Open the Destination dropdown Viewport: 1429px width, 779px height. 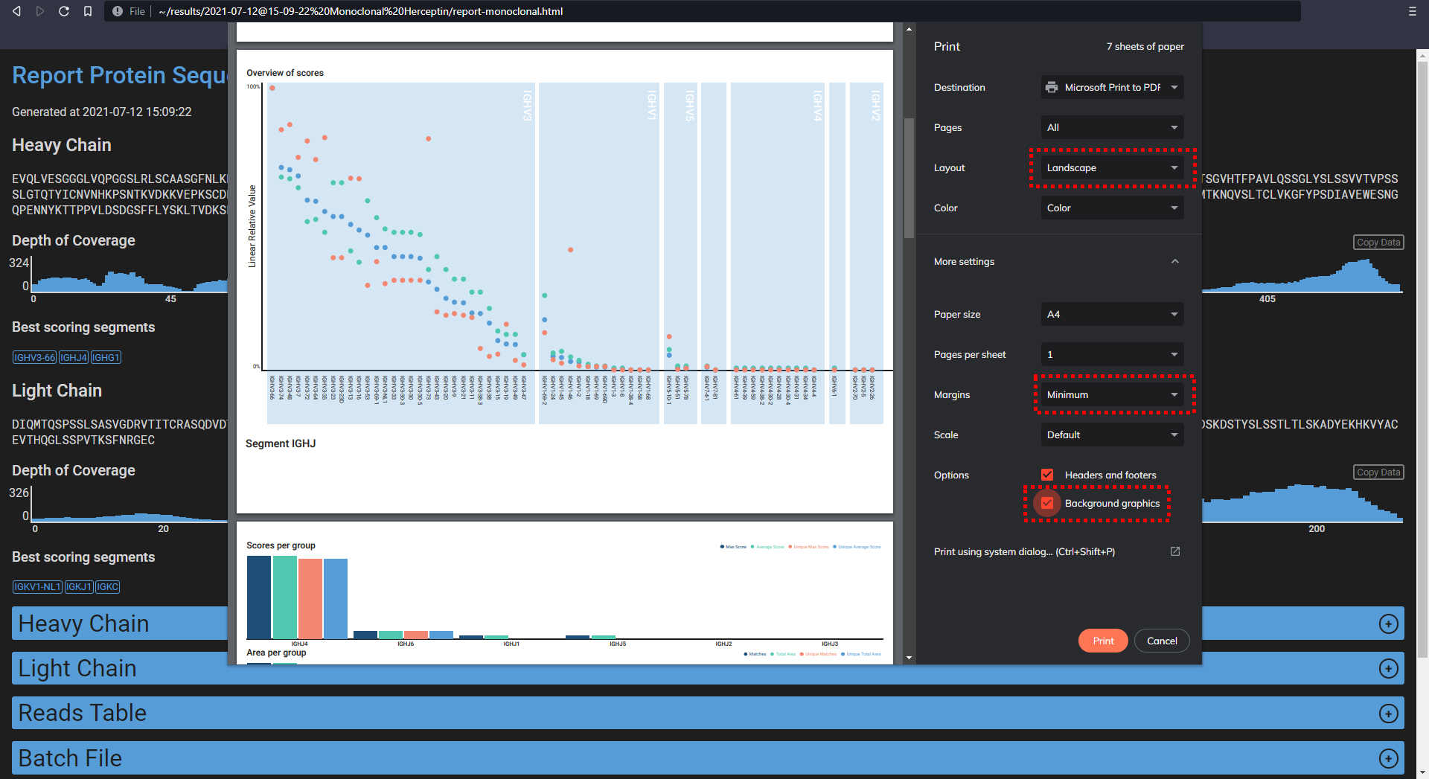tap(1112, 87)
